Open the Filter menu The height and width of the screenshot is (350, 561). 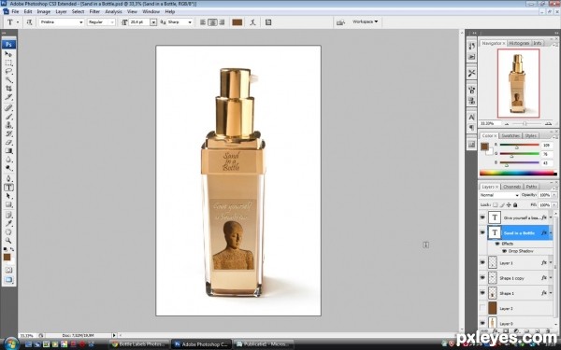point(94,11)
